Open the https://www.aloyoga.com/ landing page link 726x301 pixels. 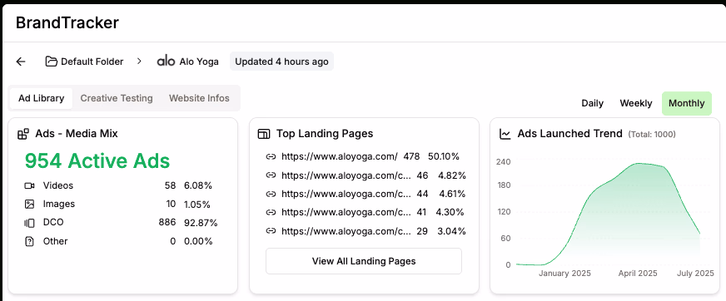340,157
